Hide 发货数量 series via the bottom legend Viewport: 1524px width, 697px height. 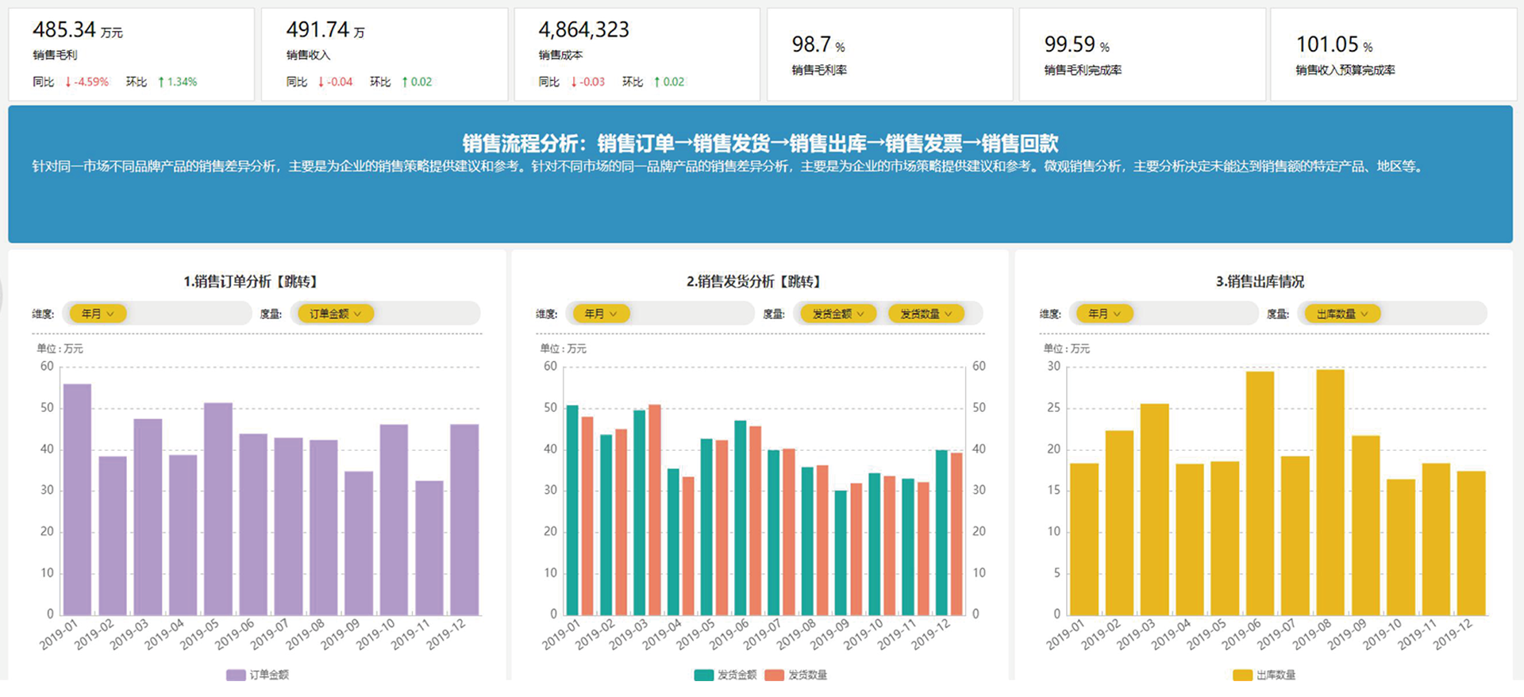797,675
